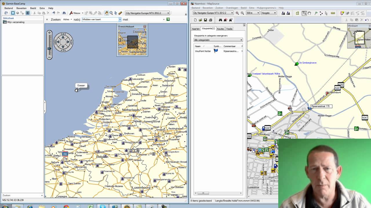Click the find places binoculars in MapSource

click(x=220, y=20)
